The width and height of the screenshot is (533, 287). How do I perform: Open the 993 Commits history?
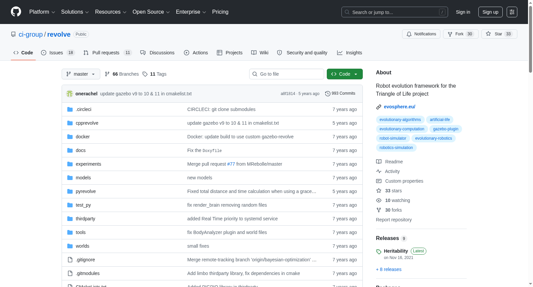tap(340, 94)
